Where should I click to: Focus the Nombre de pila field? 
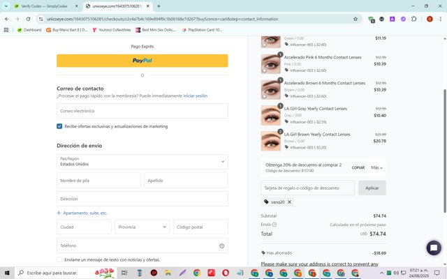pos(98,181)
